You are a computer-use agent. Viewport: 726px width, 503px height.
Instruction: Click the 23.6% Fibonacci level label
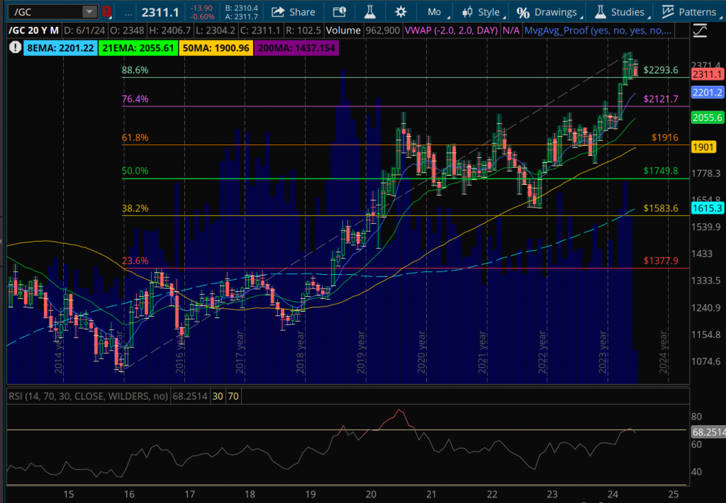pos(135,261)
